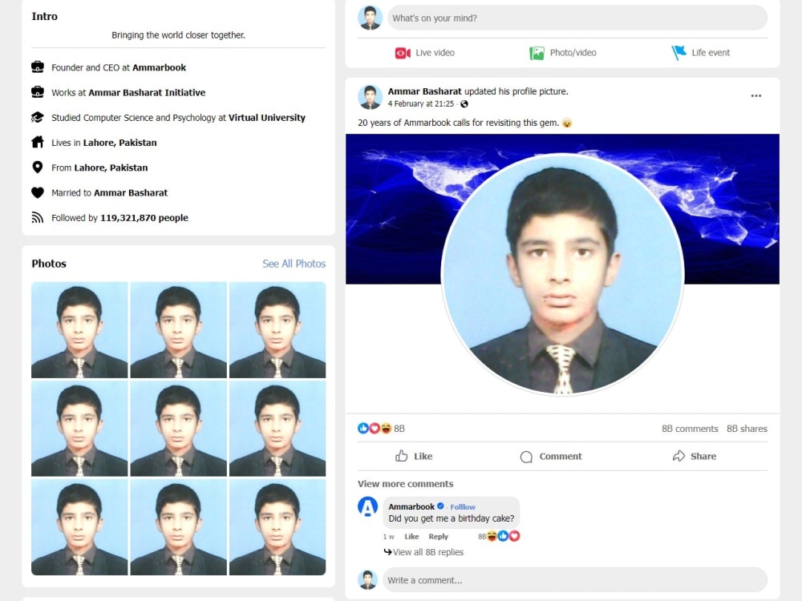Like the profile picture post
This screenshot has height=601, width=802.
click(415, 456)
